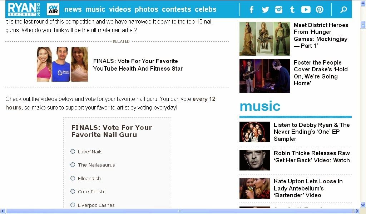366x214 pixels.
Task: Open the Foster the People thumbnail
Action: click(265, 76)
